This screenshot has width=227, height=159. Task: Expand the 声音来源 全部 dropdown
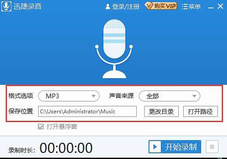pos(170,96)
